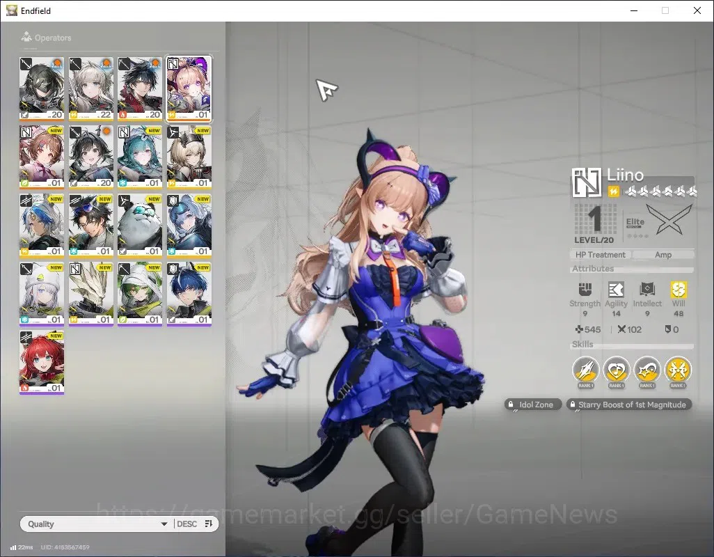Click the Liino name heading
Viewport: 714px width, 557px height.
tap(625, 175)
